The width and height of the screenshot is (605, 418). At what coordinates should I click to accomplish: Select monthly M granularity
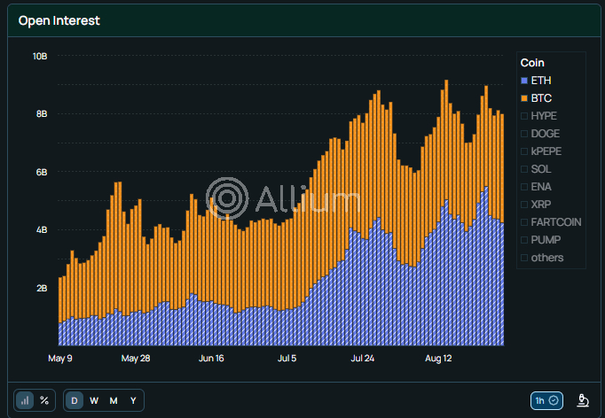pos(114,400)
